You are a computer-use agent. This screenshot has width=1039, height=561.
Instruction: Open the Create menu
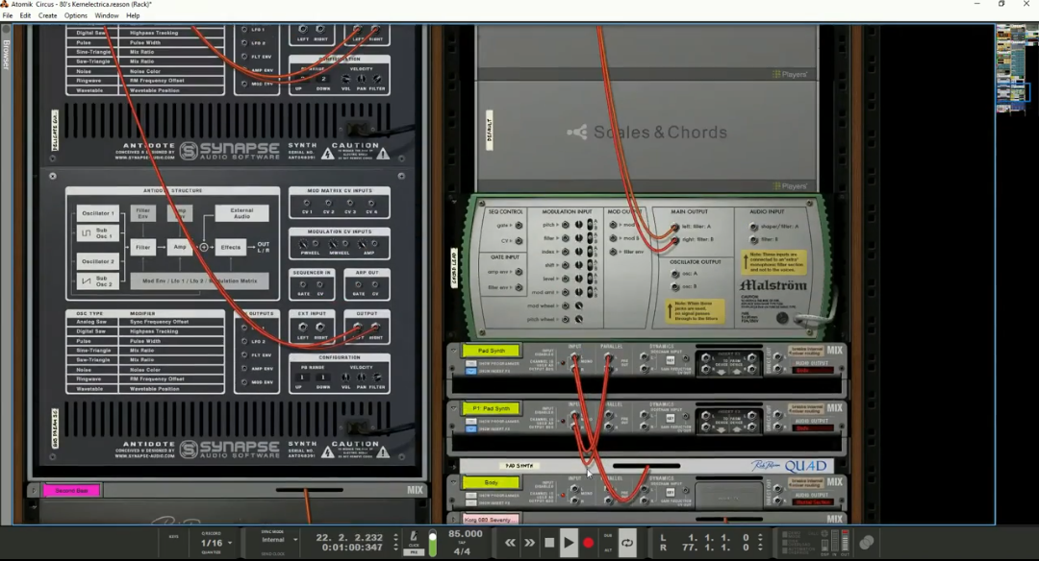[47, 15]
